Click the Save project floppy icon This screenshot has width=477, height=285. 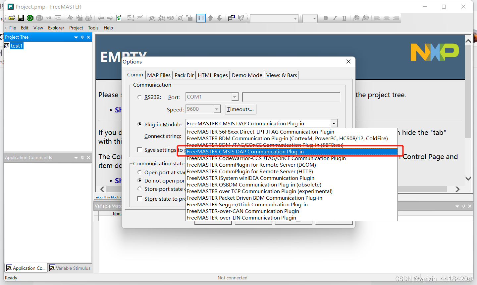point(21,18)
